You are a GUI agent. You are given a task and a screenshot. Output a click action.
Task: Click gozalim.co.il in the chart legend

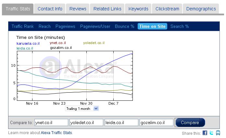point(61,48)
